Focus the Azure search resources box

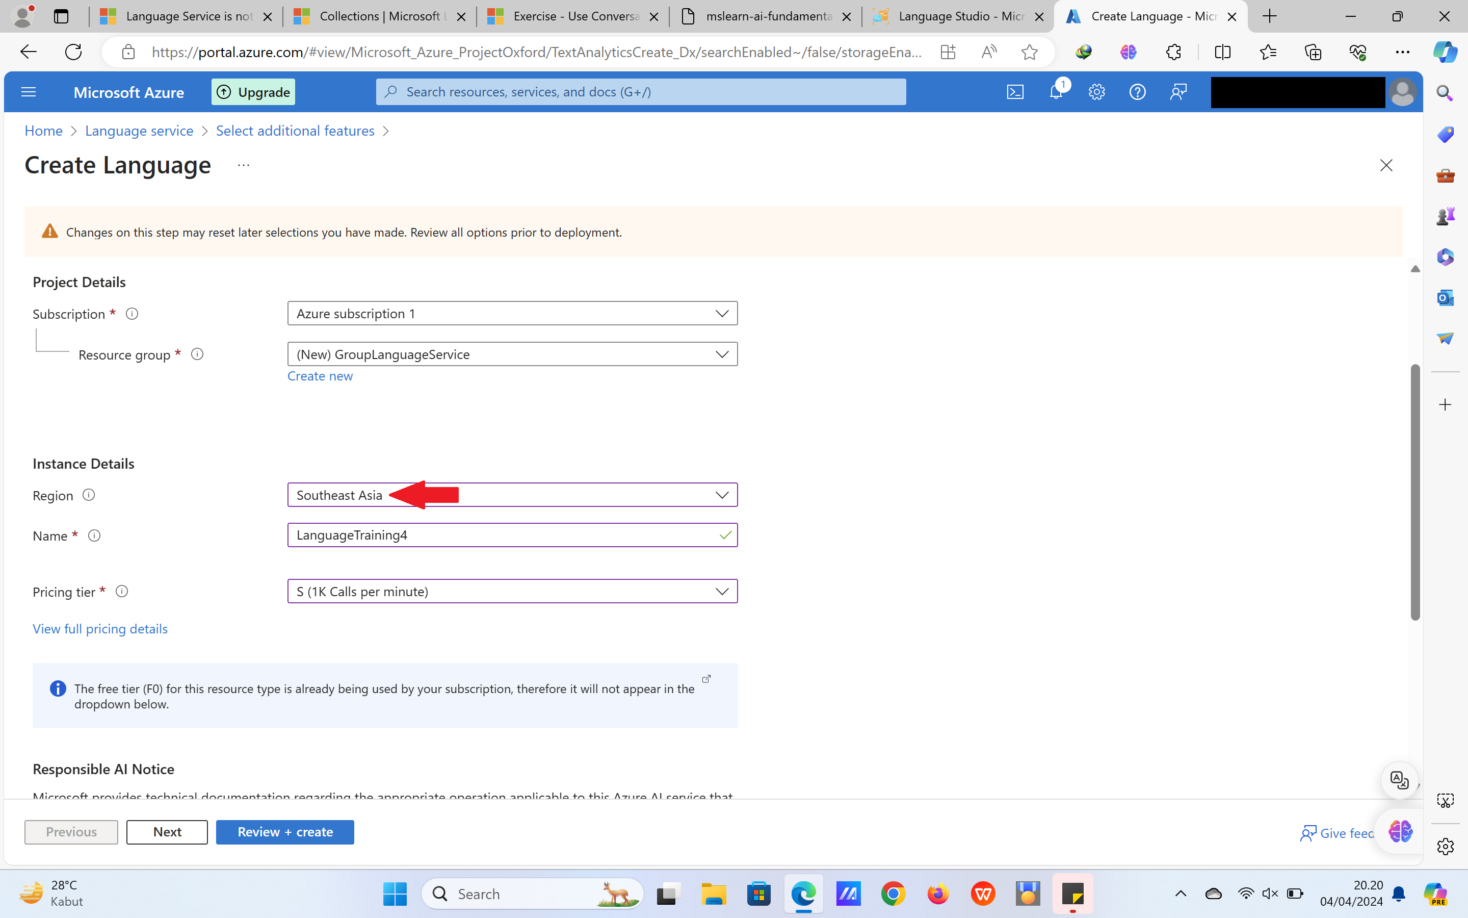(641, 92)
